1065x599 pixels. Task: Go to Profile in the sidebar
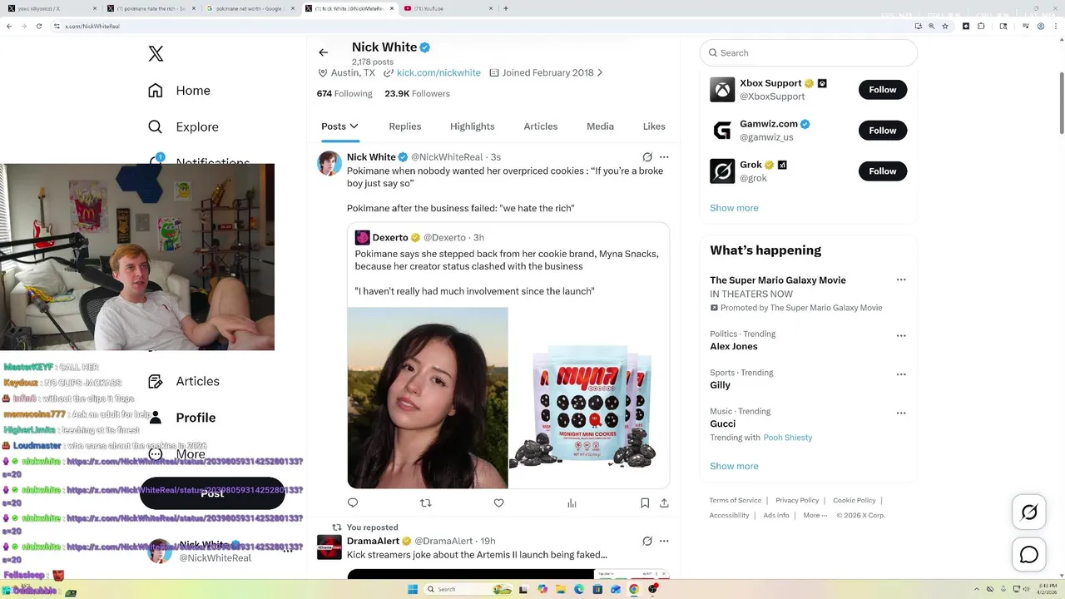pos(182,418)
